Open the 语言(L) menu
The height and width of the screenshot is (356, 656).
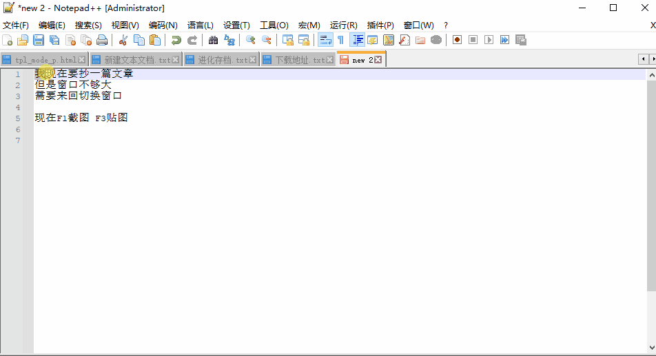(x=201, y=25)
